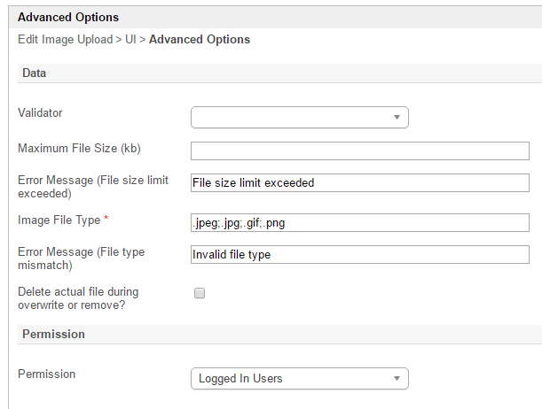
Task: Select the Advanced Options breadcrumb item
Action: [200, 40]
